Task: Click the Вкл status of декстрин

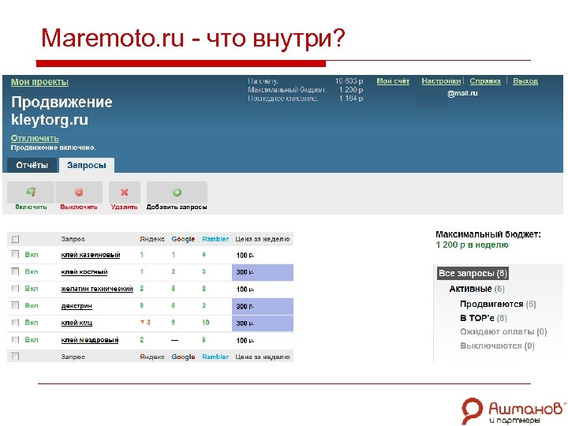Action: pos(31,306)
